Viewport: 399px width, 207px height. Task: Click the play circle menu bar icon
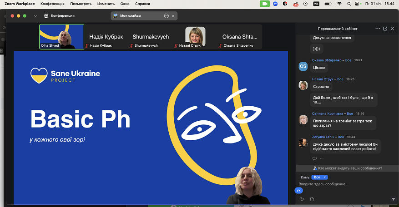305,4
